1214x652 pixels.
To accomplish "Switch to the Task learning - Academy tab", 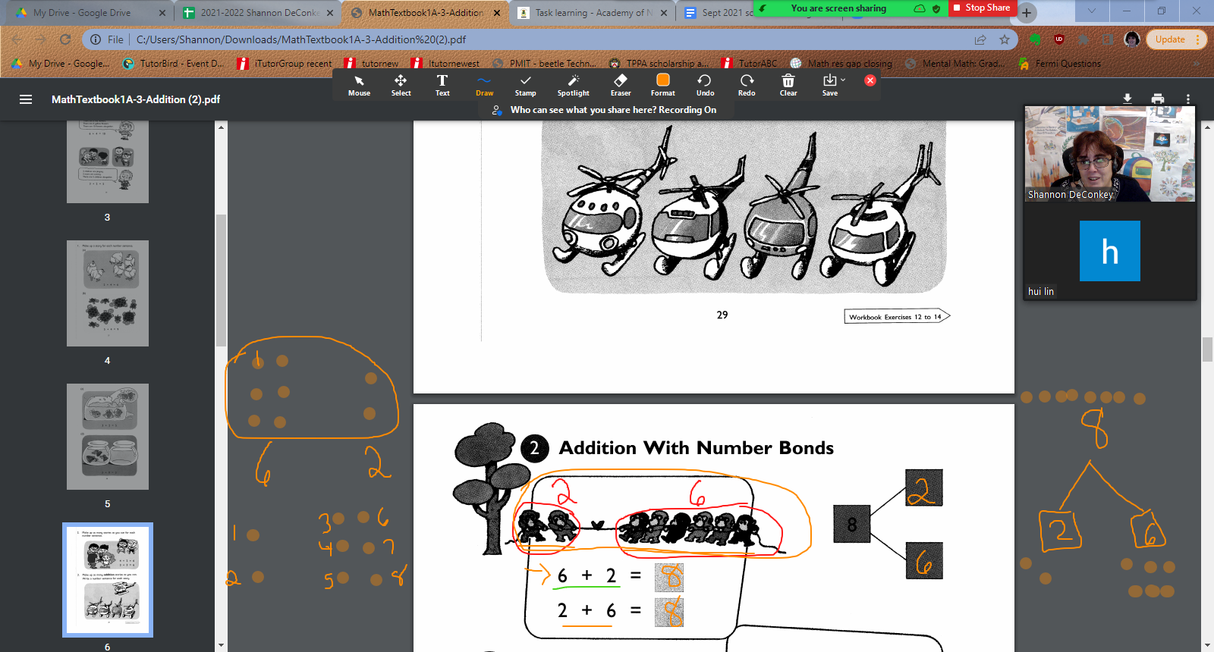I will pos(593,13).
